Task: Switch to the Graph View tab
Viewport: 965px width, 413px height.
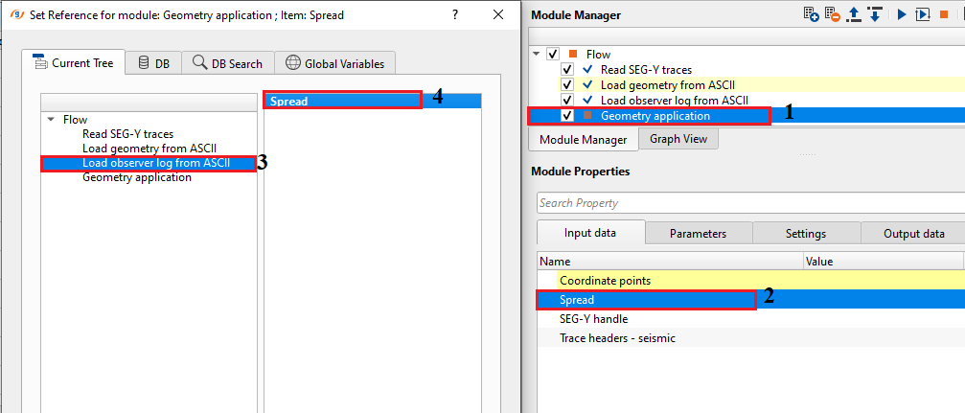Action: point(678,139)
